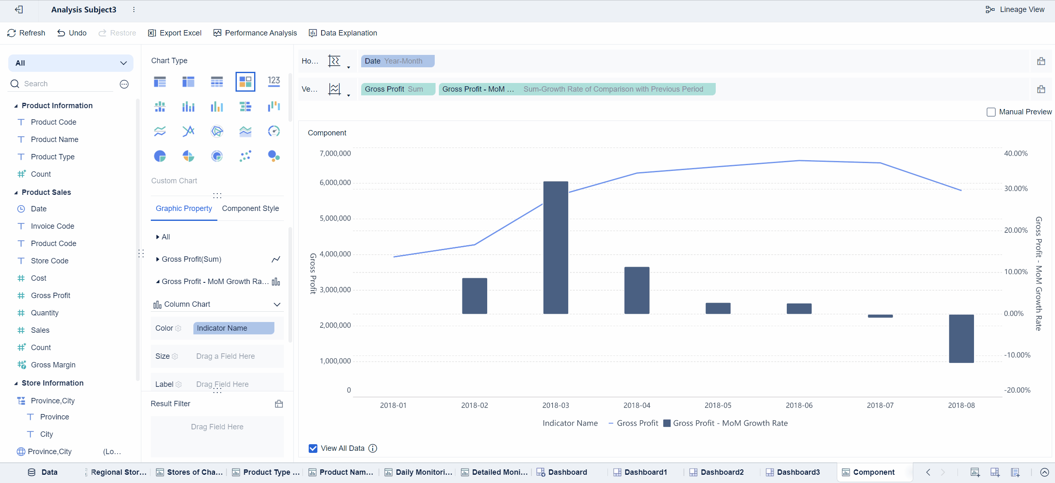Click the add component icon in bottom bar
1055x483 pixels.
tap(975, 472)
